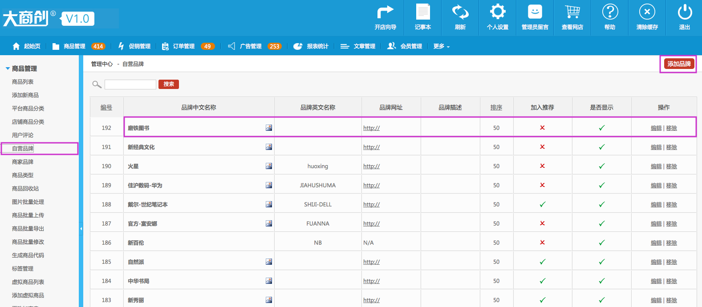Go to 起始页 home tab
Viewport: 702px width, 307px height.
click(x=26, y=46)
